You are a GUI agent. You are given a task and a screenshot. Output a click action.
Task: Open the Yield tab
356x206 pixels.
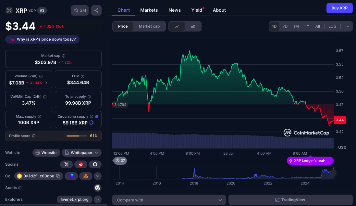[197, 10]
